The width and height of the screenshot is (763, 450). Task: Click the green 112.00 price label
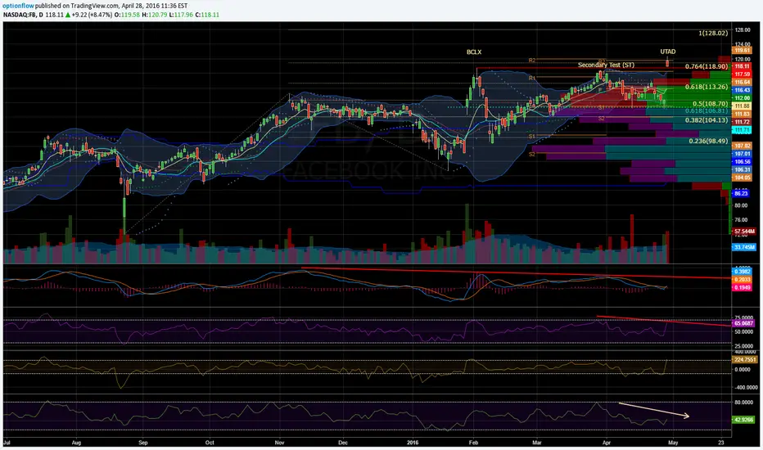coord(742,98)
